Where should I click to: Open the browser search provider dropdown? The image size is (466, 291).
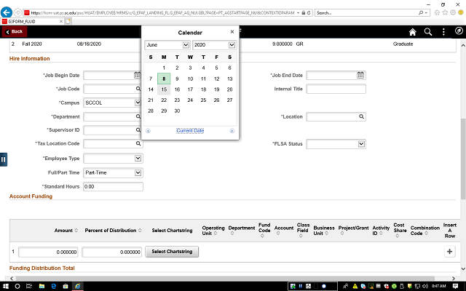pyautogui.click(x=426, y=13)
